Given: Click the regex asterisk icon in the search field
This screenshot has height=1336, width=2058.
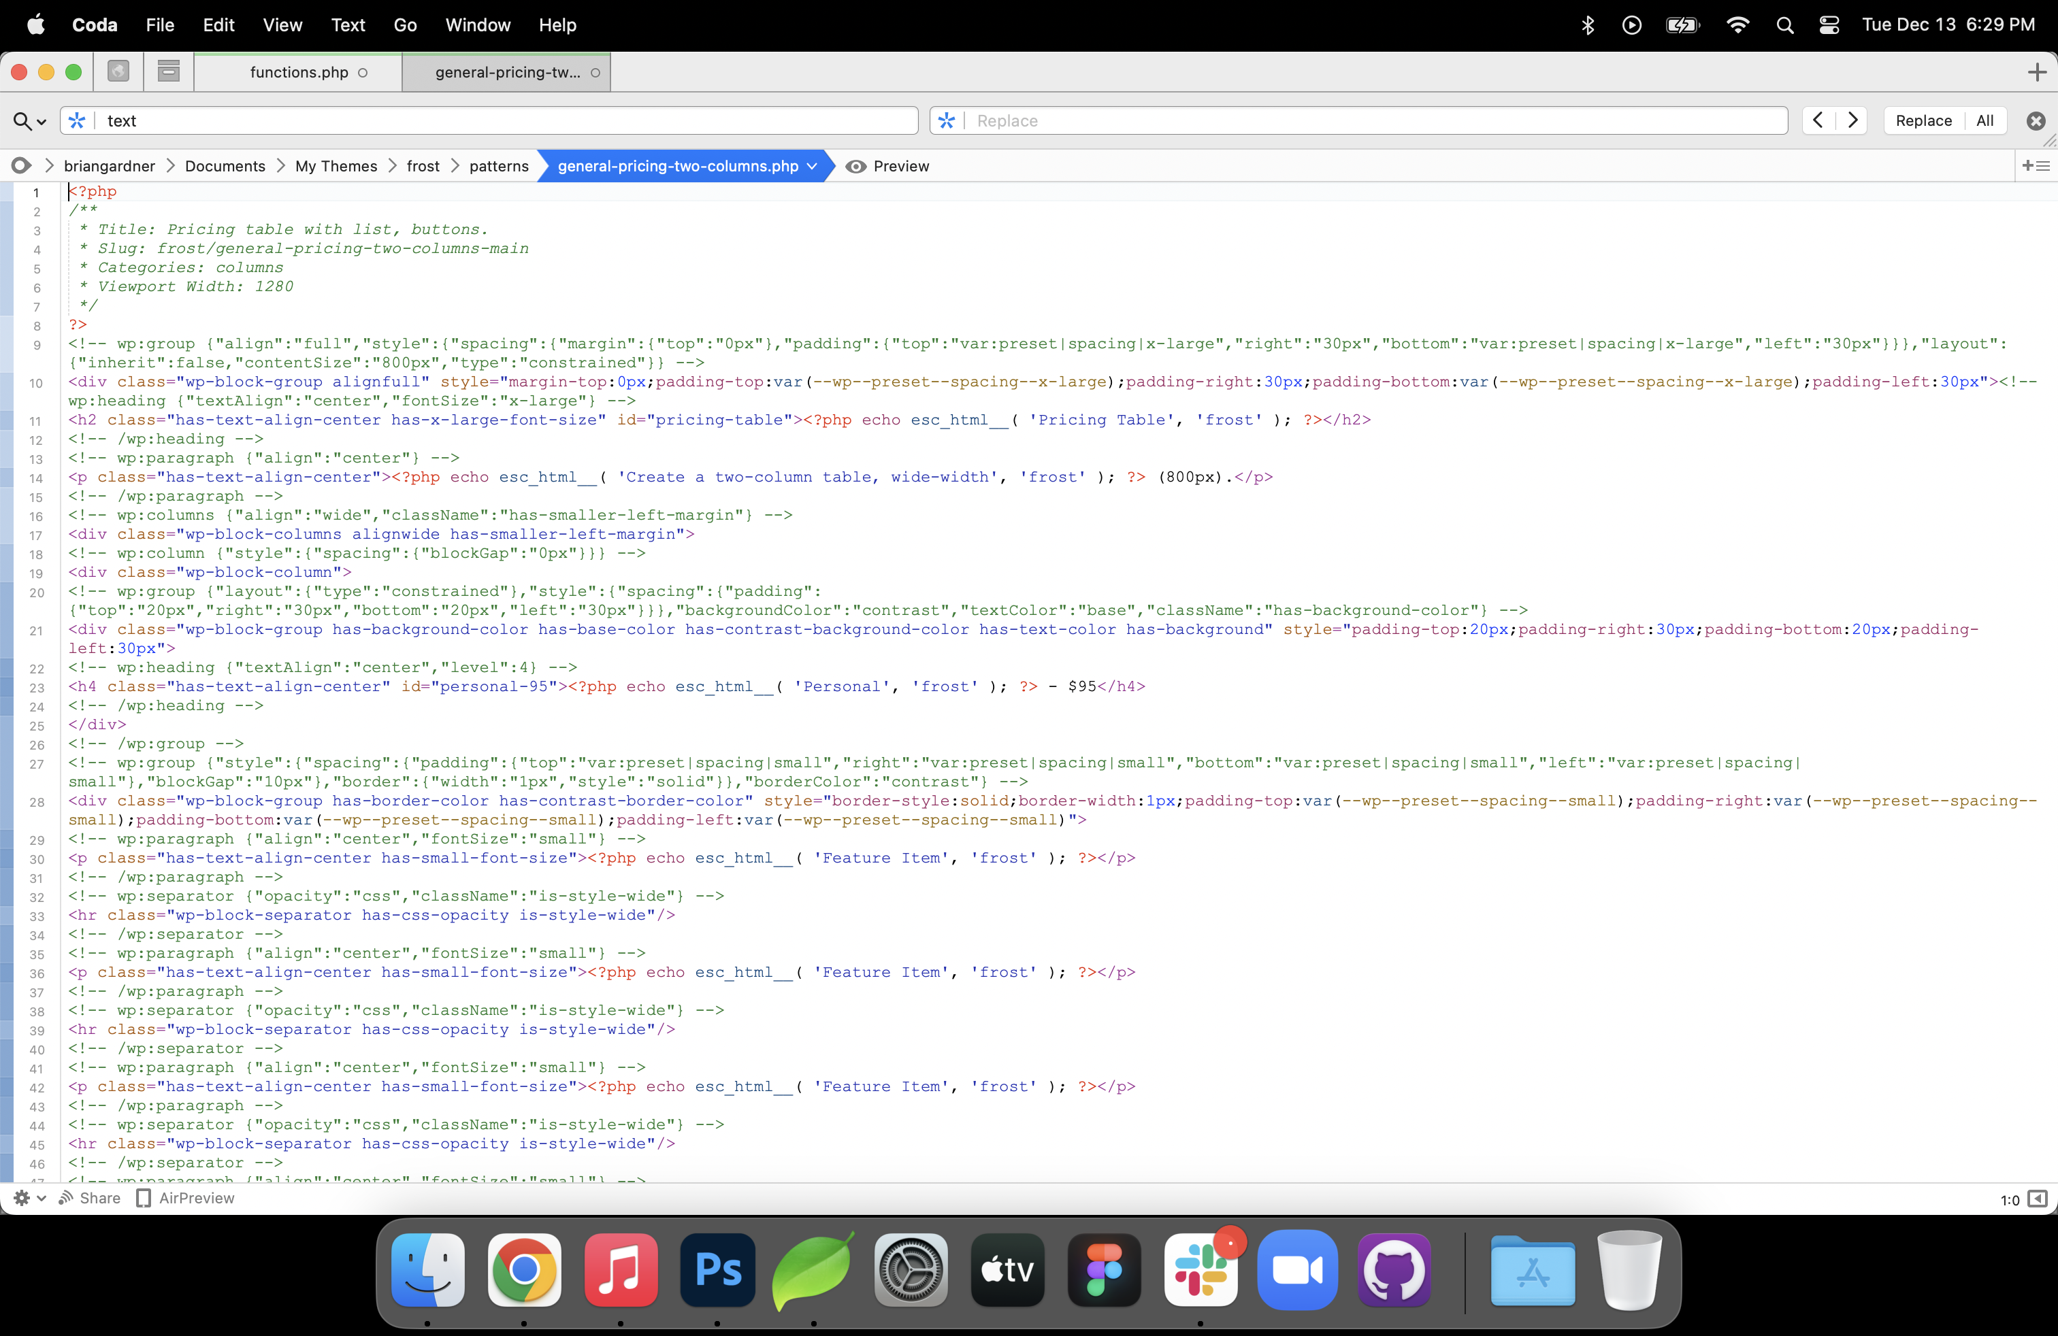Looking at the screenshot, I should [76, 121].
